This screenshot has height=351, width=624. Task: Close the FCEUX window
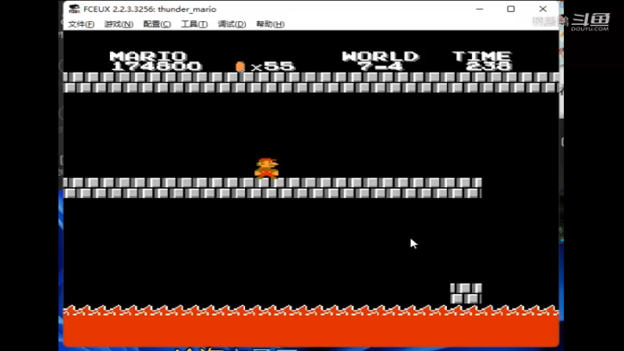[x=543, y=9]
